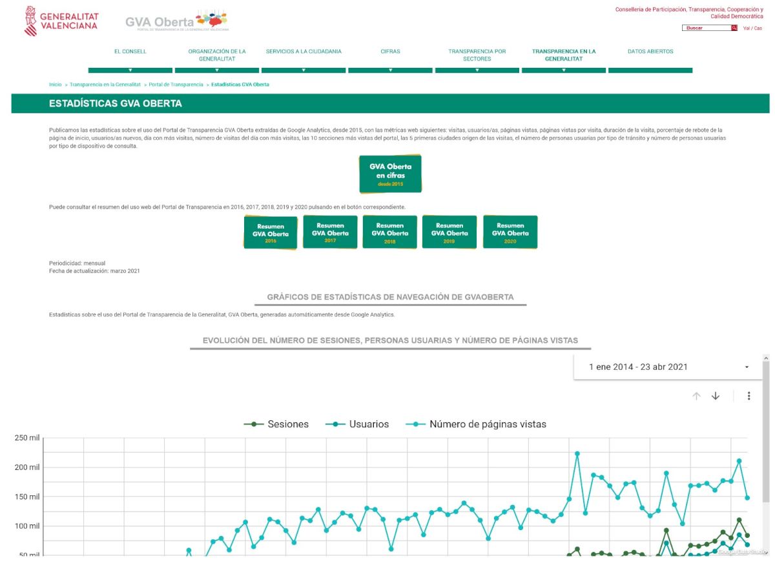Viewport: 775px width, 563px height.
Task: Select Servicios a la Ciudadanía menu
Action: point(304,52)
